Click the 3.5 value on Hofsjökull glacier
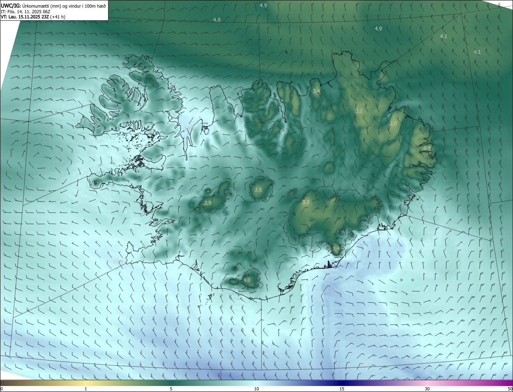This screenshot has width=513, height=392. (258, 190)
